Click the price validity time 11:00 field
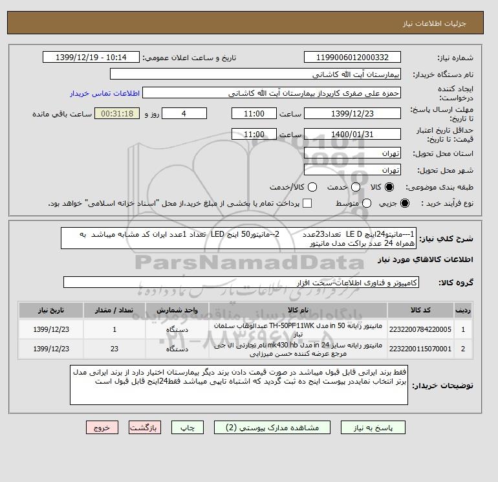The height and width of the screenshot is (482, 498). click(254, 134)
